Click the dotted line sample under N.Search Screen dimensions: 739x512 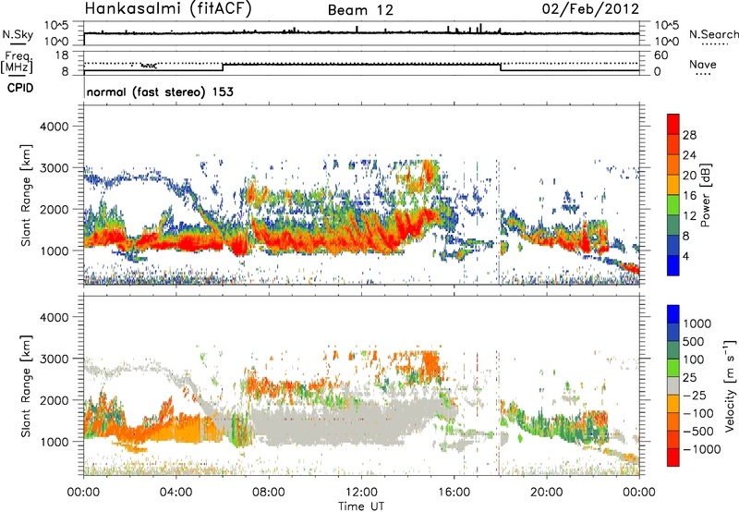point(714,44)
